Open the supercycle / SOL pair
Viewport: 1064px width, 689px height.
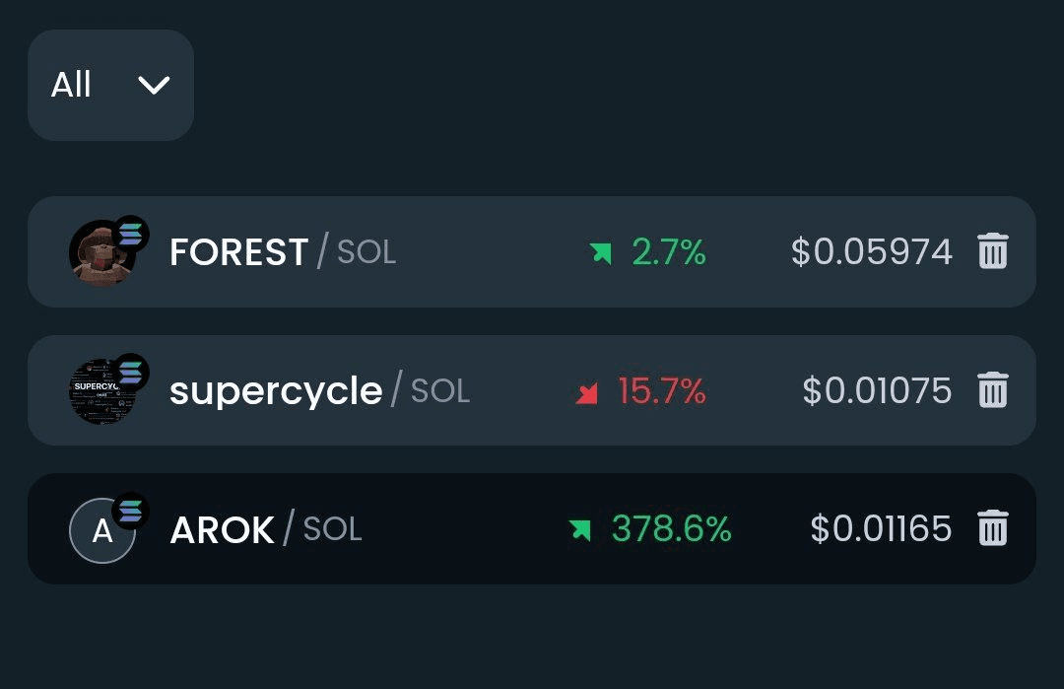[532, 390]
